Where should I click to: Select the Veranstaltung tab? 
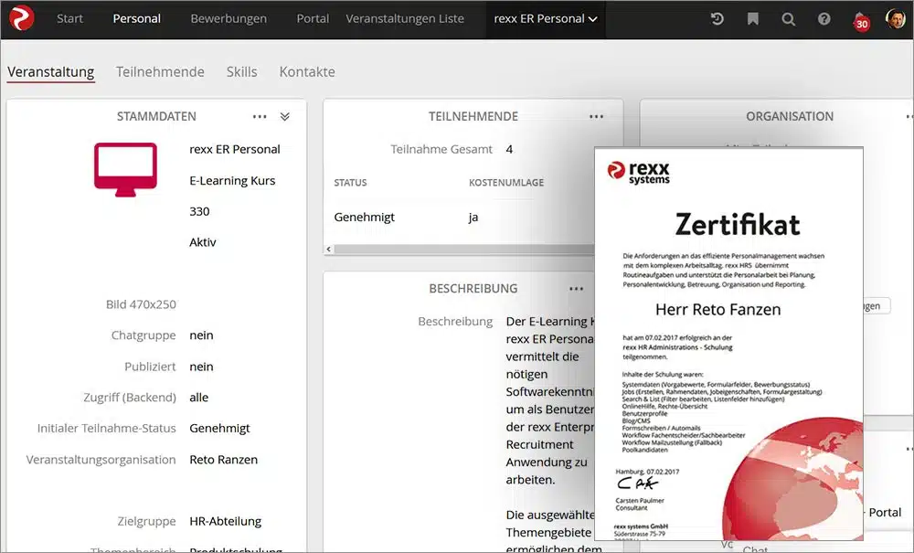tap(50, 72)
